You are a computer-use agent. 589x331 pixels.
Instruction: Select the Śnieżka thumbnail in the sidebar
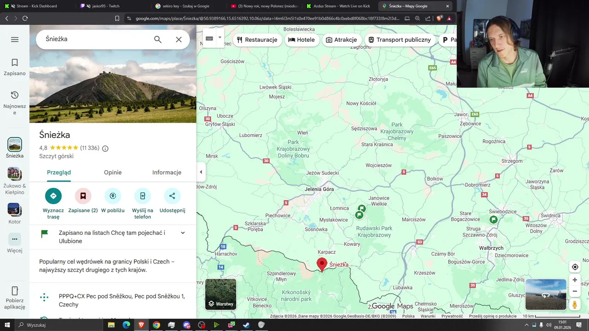(15, 144)
